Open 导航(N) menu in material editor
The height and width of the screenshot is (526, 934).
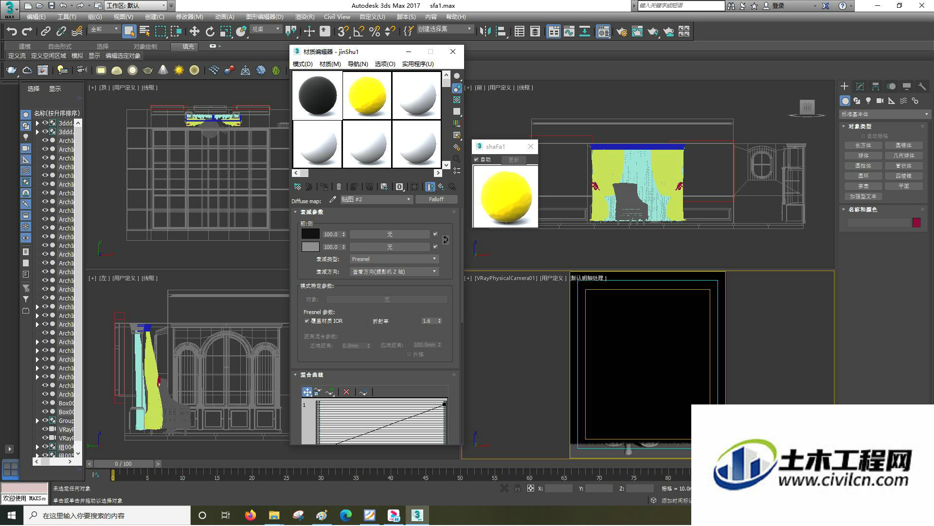(358, 64)
